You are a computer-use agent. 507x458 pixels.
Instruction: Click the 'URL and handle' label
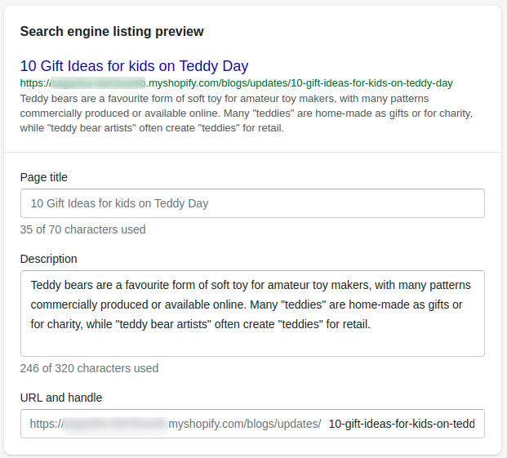[x=61, y=398]
